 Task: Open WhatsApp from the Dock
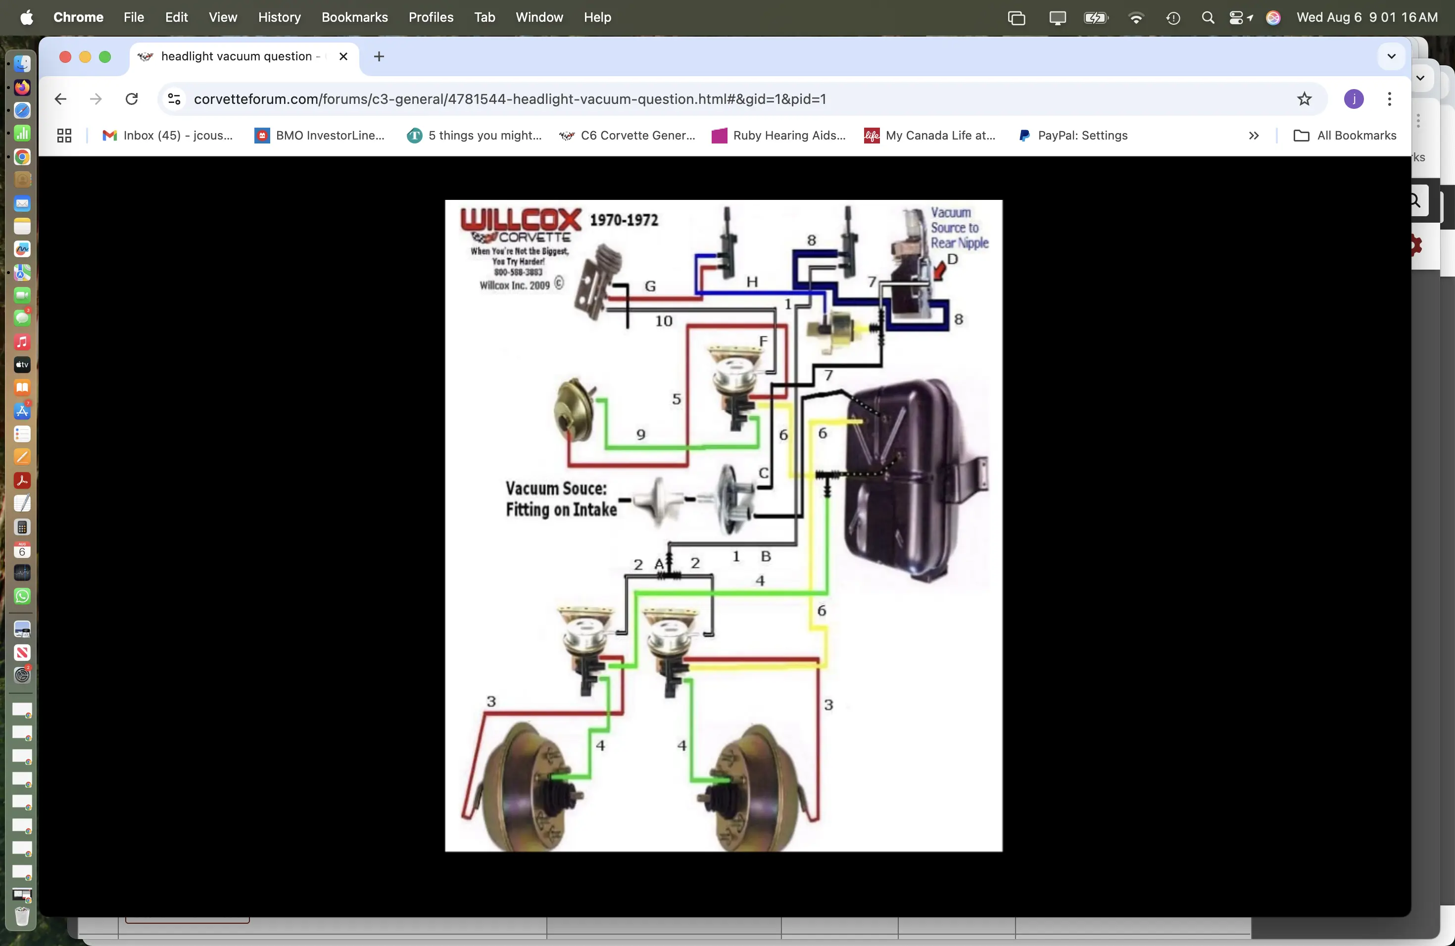point(22,596)
